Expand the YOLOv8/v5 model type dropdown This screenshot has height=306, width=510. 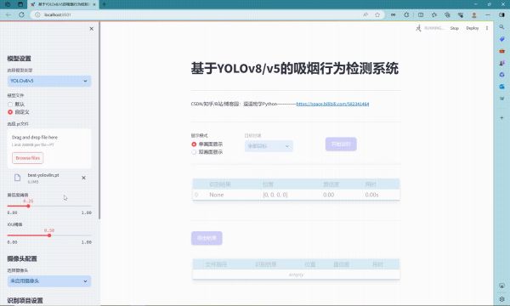pos(49,81)
